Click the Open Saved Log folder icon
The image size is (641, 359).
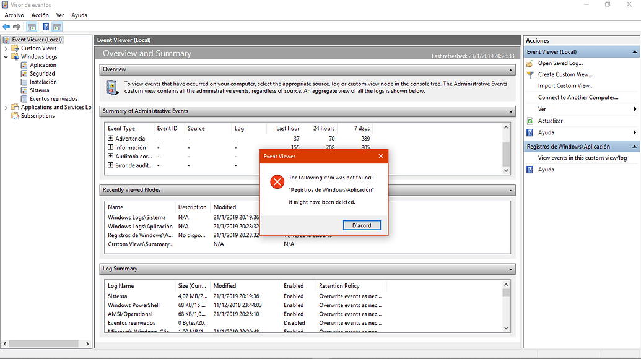[530, 63]
